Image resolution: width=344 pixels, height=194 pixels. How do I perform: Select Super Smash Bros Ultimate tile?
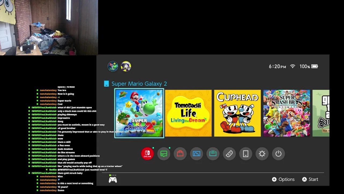tap(287, 113)
